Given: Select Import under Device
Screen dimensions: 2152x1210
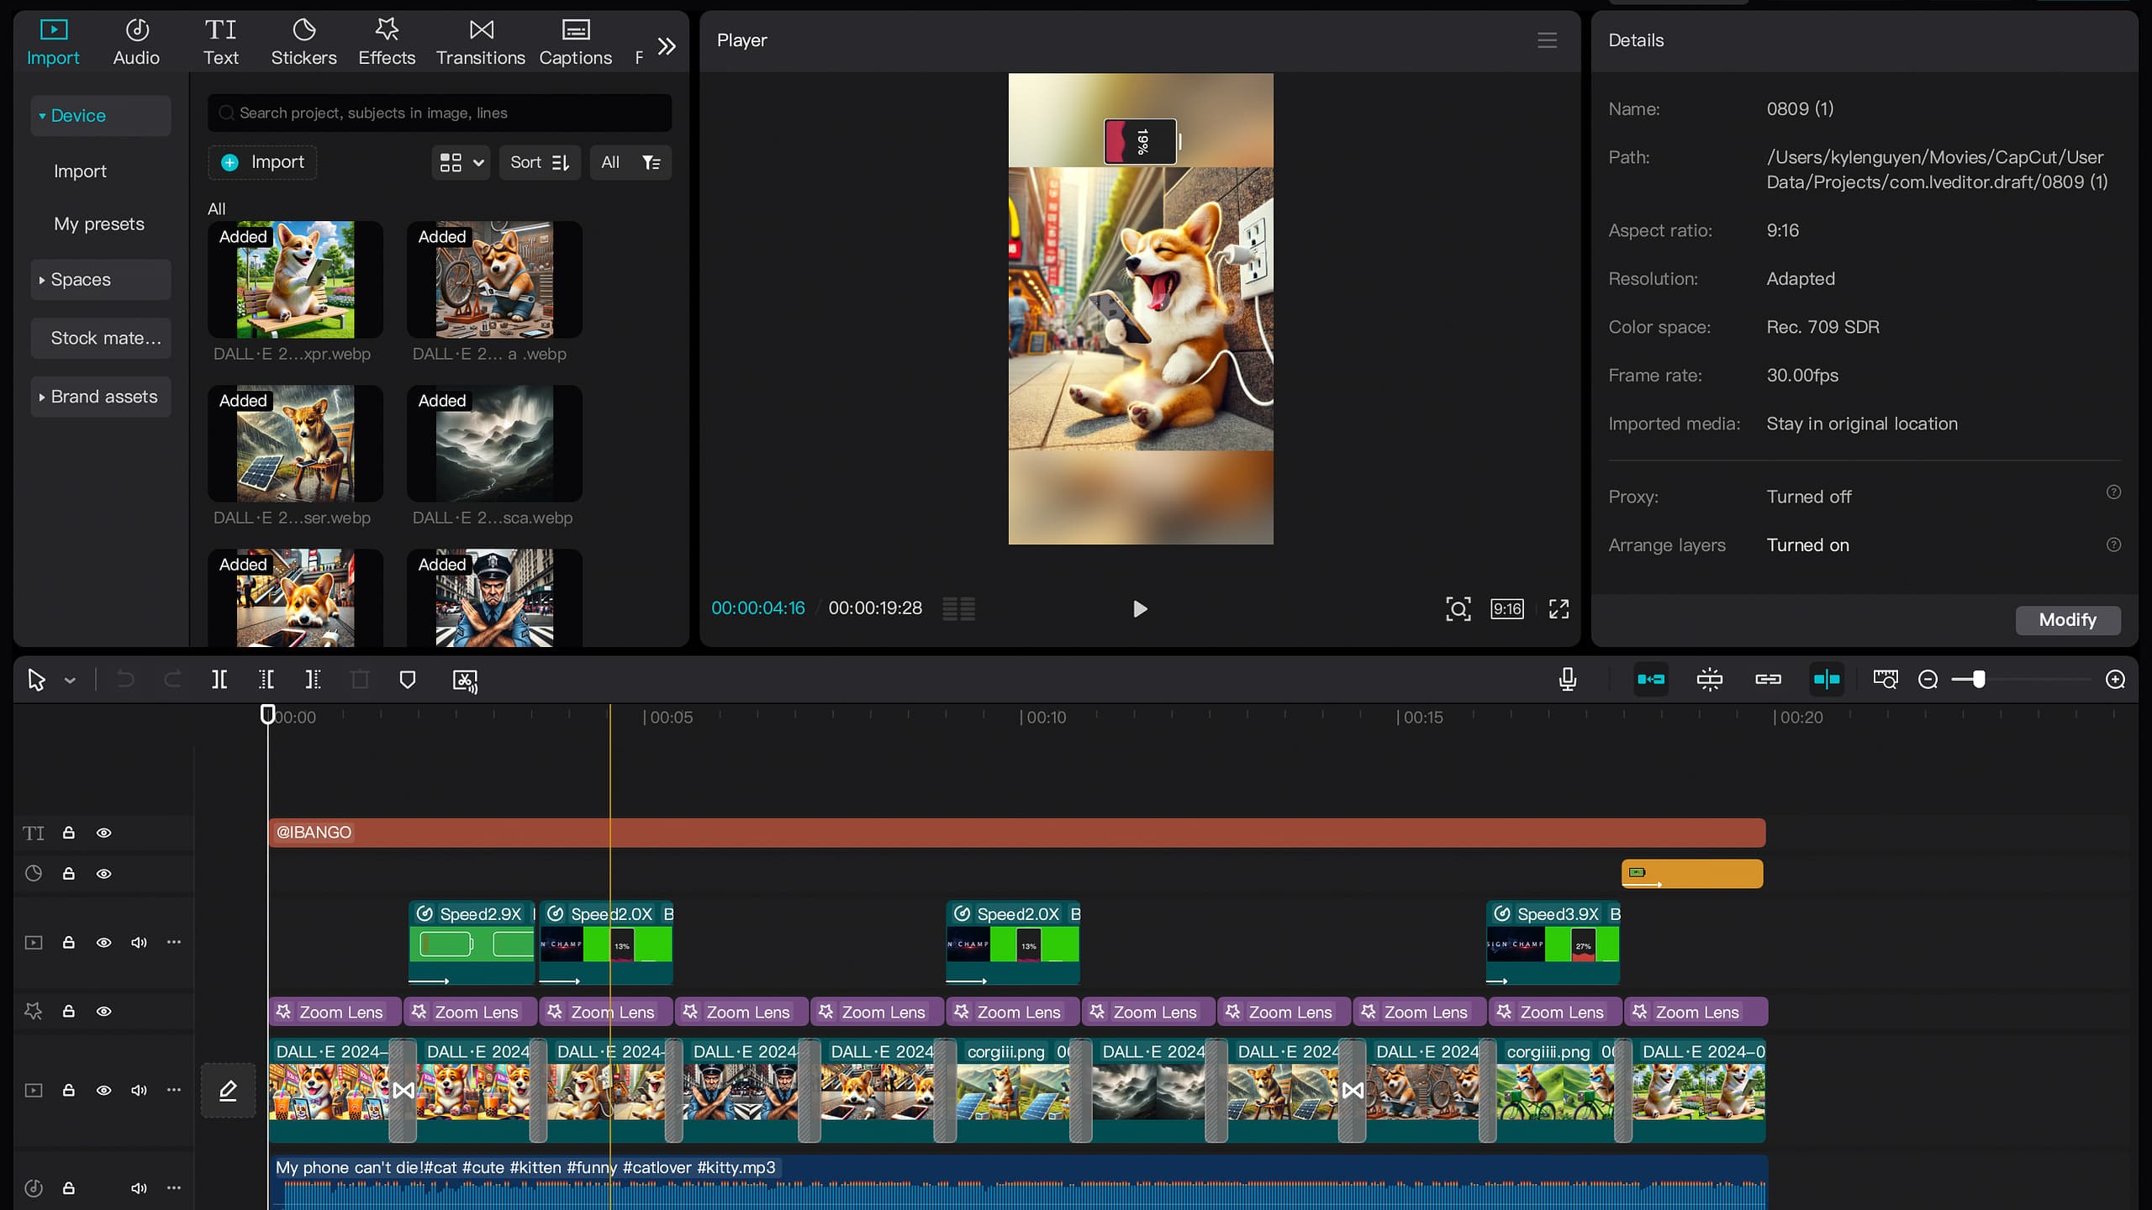Looking at the screenshot, I should [81, 171].
